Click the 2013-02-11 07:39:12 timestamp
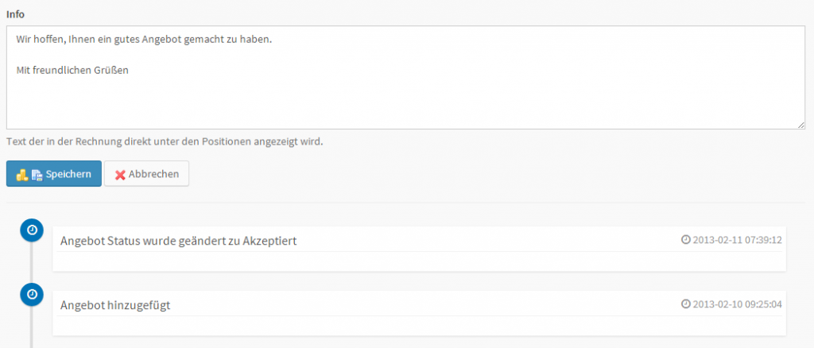This screenshot has height=348, width=814. (x=738, y=239)
